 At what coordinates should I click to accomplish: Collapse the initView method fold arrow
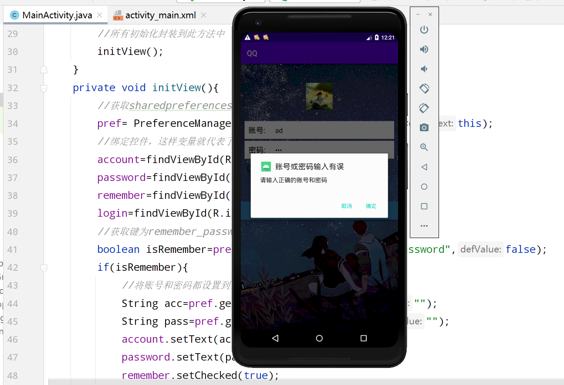[44, 88]
